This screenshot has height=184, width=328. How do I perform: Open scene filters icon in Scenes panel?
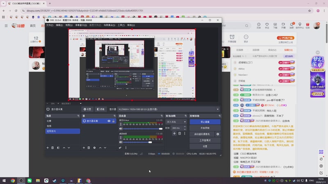tap(58, 148)
